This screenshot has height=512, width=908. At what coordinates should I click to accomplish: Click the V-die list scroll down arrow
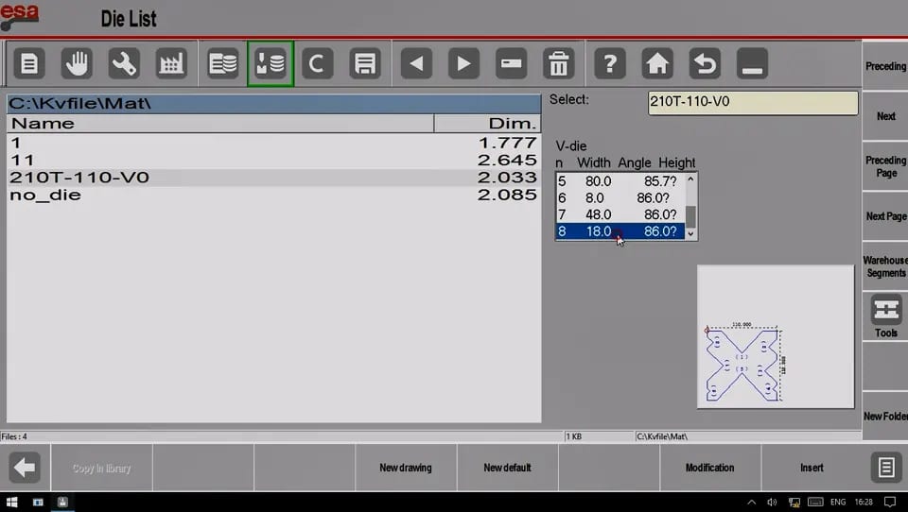(690, 233)
